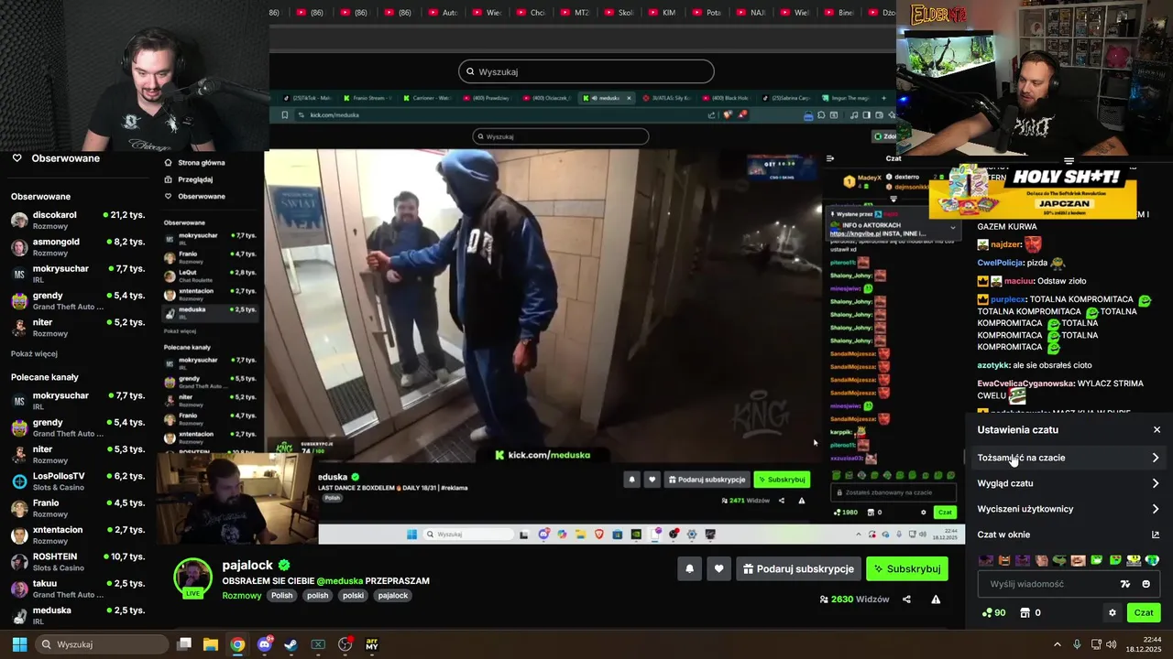Expand Wyciszeni użytkownicy settings
Image resolution: width=1173 pixels, height=659 pixels.
click(x=1069, y=509)
